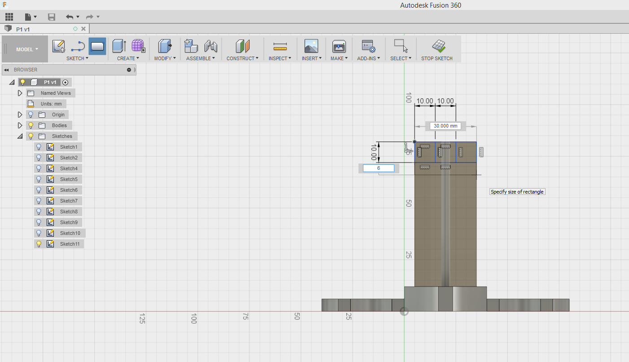This screenshot has width=629, height=362.
Task: Open the SELECT menu
Action: tap(401, 58)
